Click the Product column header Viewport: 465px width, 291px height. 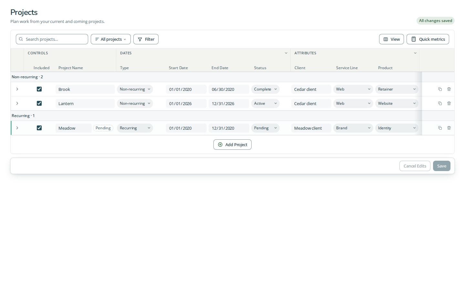(x=385, y=68)
